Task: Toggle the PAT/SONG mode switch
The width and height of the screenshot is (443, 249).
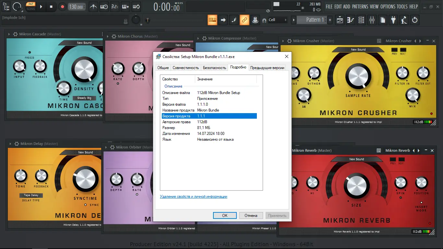Action: 30,6
